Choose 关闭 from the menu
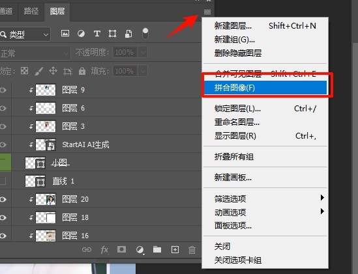The width and height of the screenshot is (358, 274). click(x=265, y=247)
